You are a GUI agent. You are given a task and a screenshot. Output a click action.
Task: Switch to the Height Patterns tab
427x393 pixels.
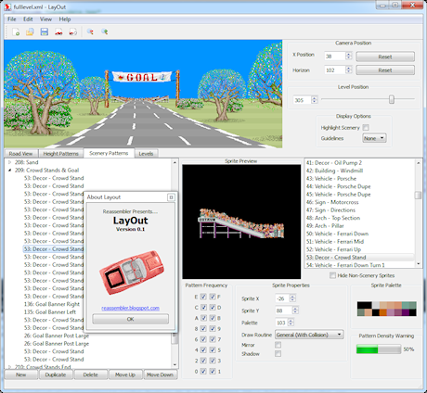(x=60, y=154)
